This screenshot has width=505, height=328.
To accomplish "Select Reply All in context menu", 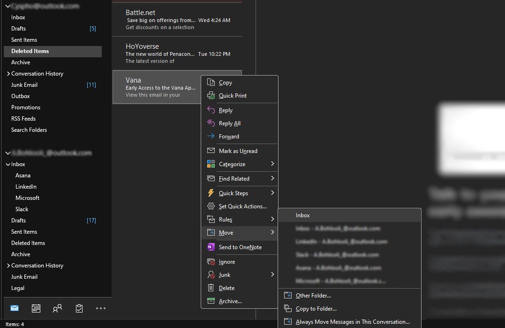I will (x=229, y=123).
